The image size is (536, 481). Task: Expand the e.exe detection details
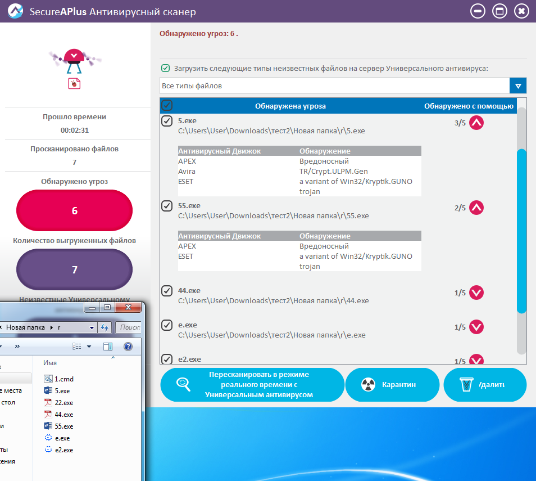pyautogui.click(x=476, y=327)
